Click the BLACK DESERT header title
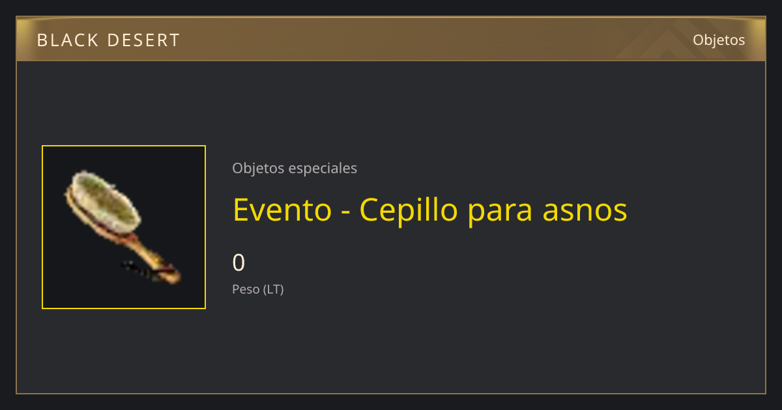 (108, 40)
